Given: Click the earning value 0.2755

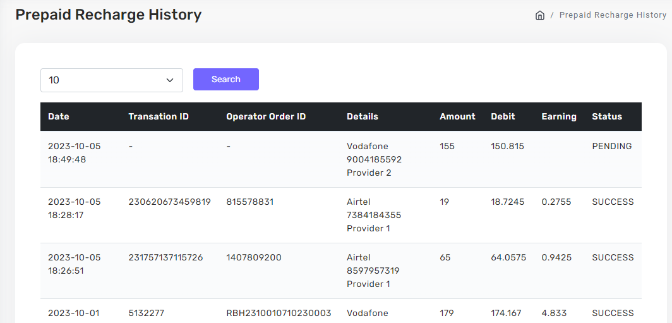Looking at the screenshot, I should (556, 202).
